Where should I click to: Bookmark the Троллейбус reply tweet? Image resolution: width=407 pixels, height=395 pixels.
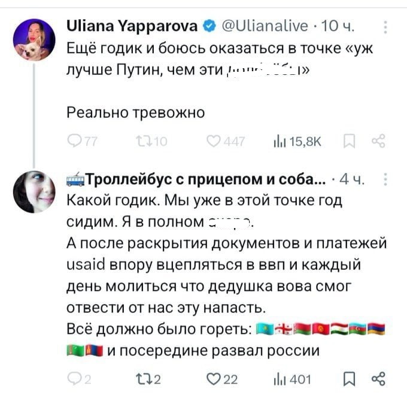pos(350,378)
